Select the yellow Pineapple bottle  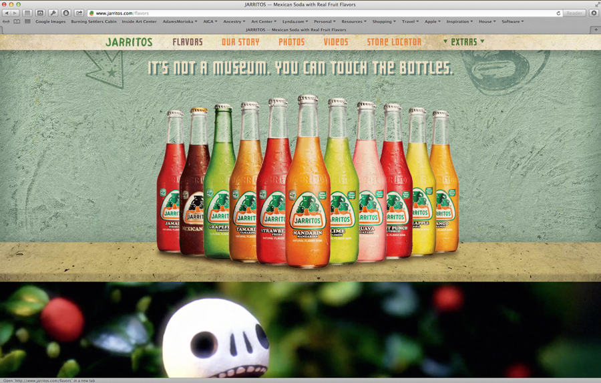[421, 180]
